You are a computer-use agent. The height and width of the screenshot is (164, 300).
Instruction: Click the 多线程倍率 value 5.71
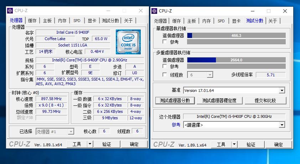click(x=270, y=75)
